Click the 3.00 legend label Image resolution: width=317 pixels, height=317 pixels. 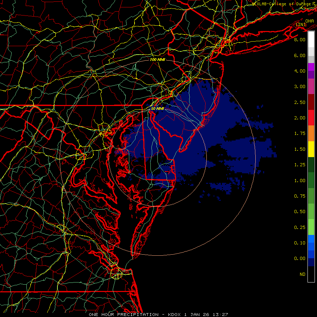[x=300, y=87]
